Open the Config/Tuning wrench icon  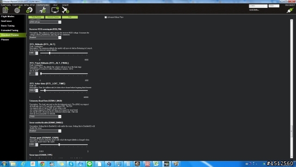click(x=43, y=10)
